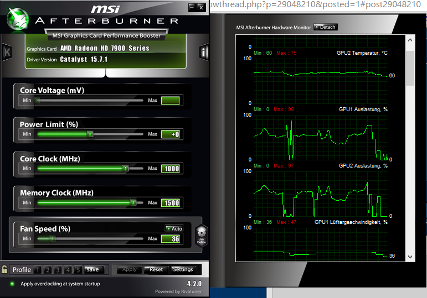Click the 'AMD Radeon HD 7900 Series' text
The image size is (427, 298).
105,49
